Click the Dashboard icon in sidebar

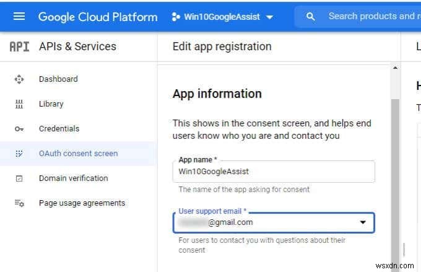[x=19, y=79]
